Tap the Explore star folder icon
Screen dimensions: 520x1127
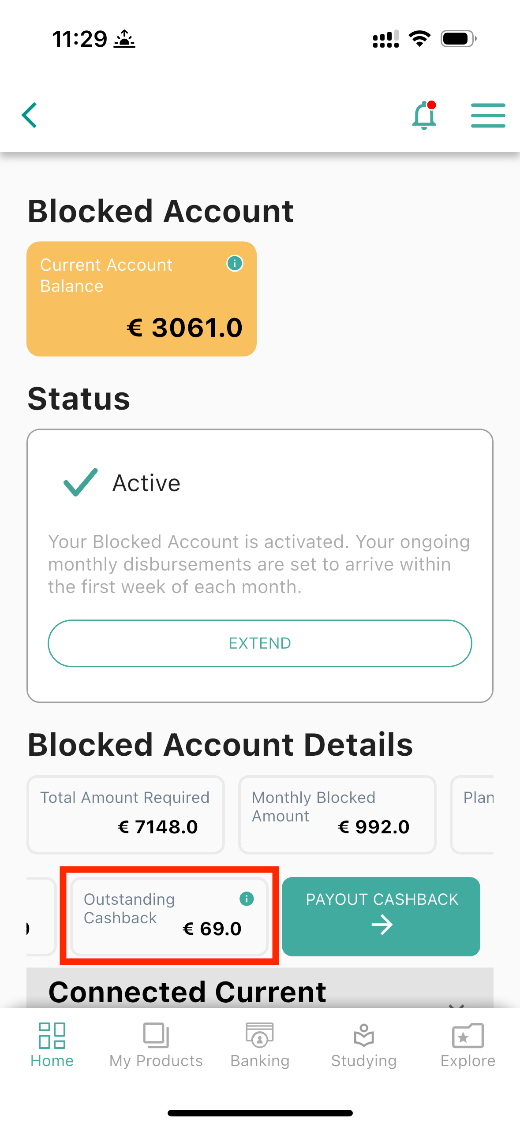[x=468, y=1035]
